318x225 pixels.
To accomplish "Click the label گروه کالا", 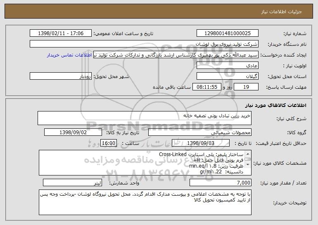I will [297, 133].
